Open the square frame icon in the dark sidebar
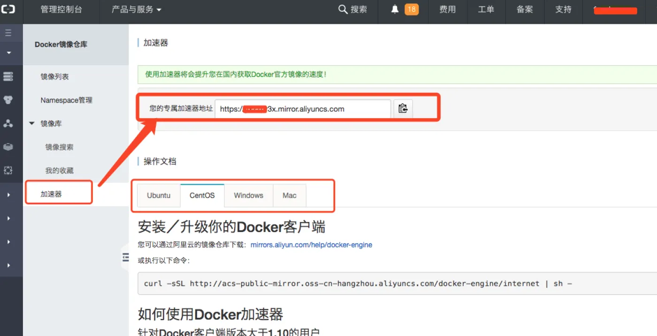The height and width of the screenshot is (336, 657). tap(8, 170)
